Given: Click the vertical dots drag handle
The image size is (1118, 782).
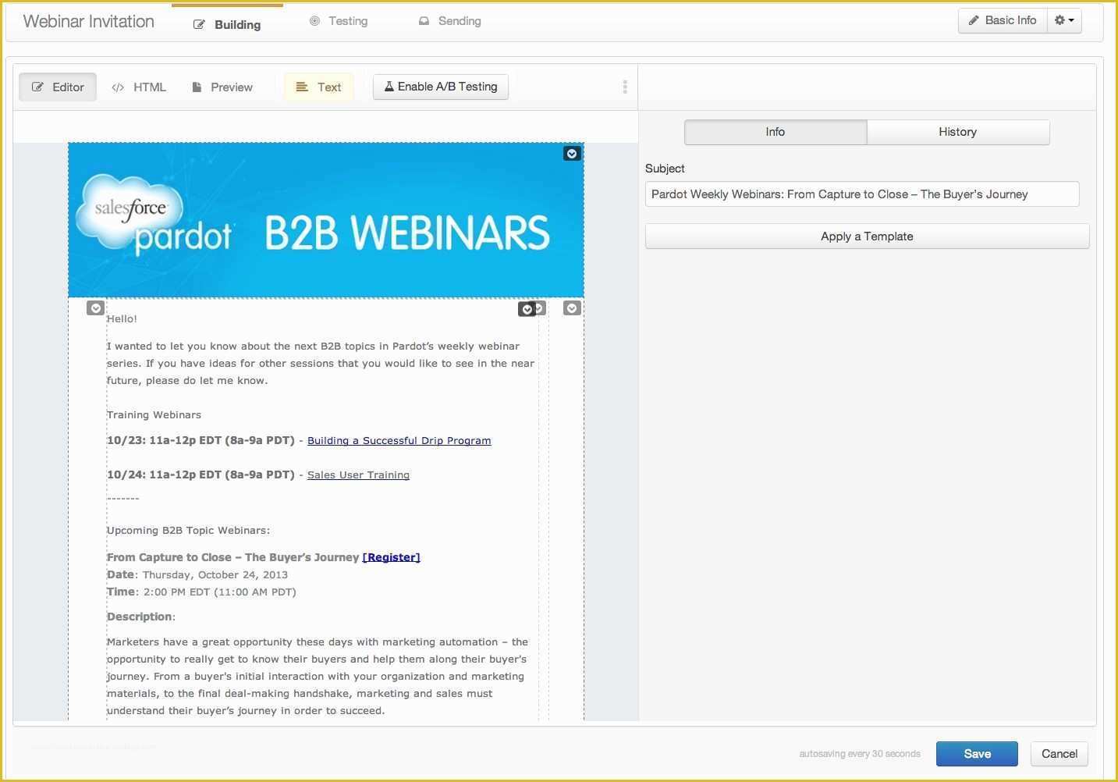Looking at the screenshot, I should coord(625,87).
